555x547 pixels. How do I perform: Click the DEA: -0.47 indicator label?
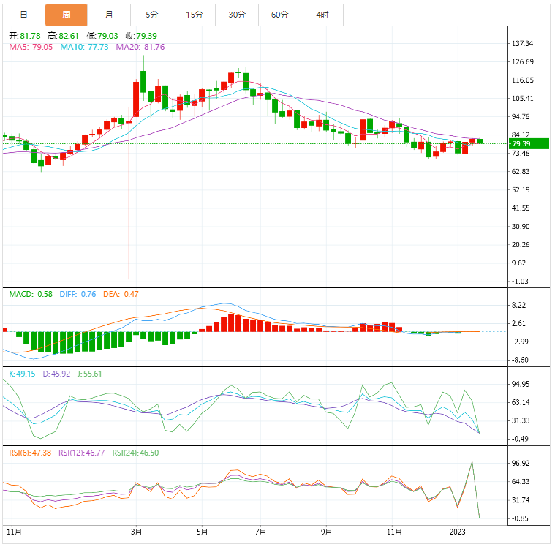click(120, 294)
